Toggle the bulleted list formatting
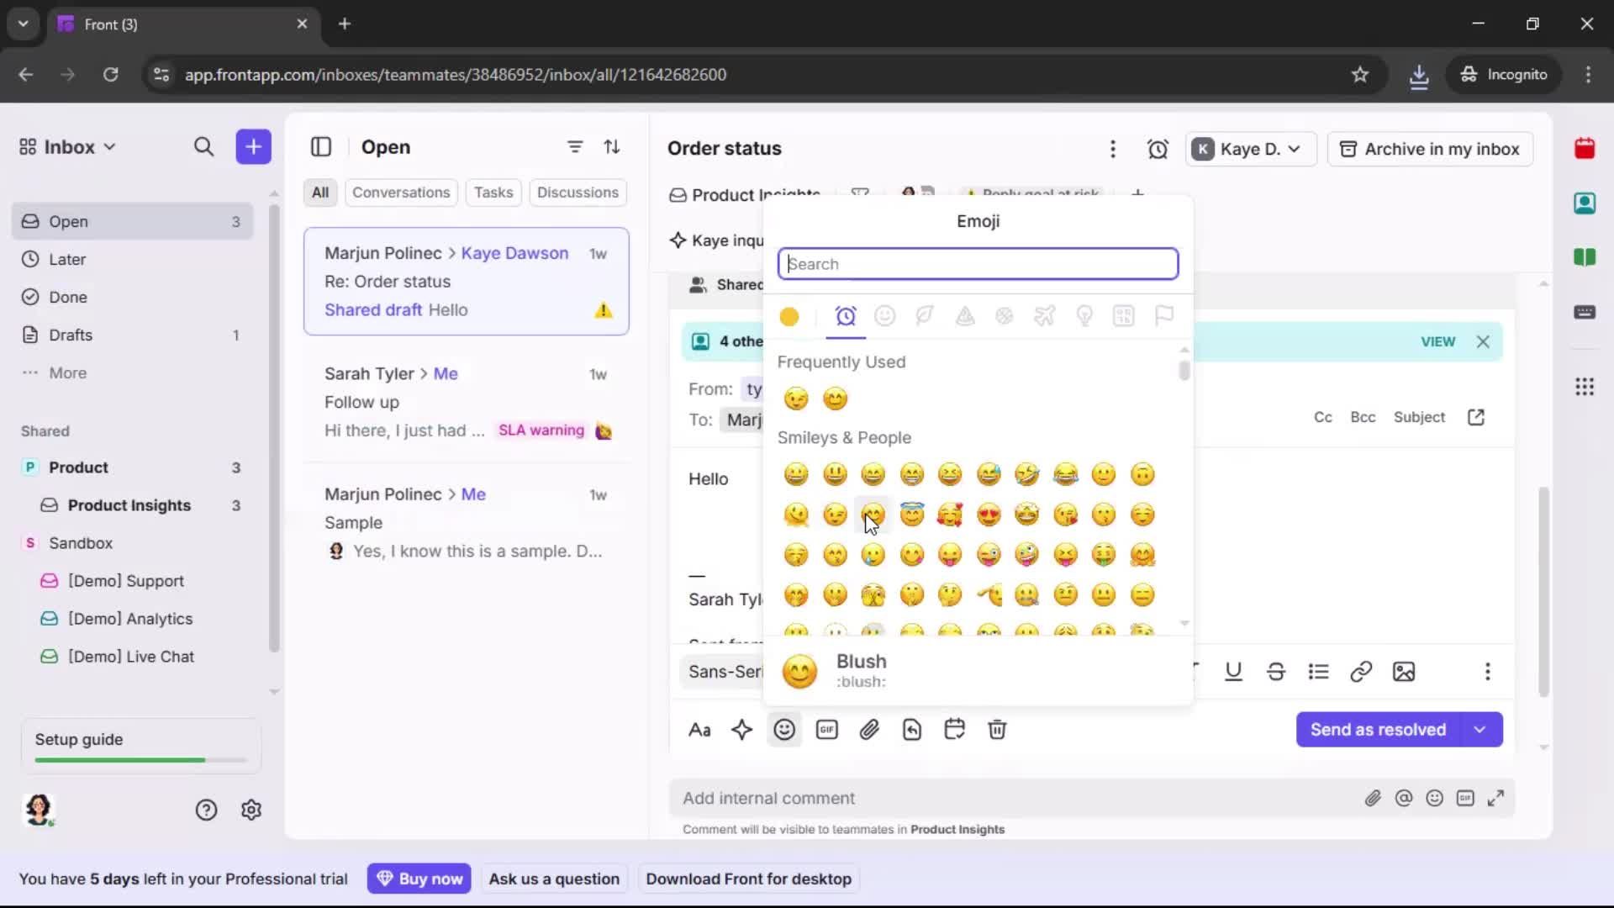The width and height of the screenshot is (1614, 908). tap(1319, 672)
